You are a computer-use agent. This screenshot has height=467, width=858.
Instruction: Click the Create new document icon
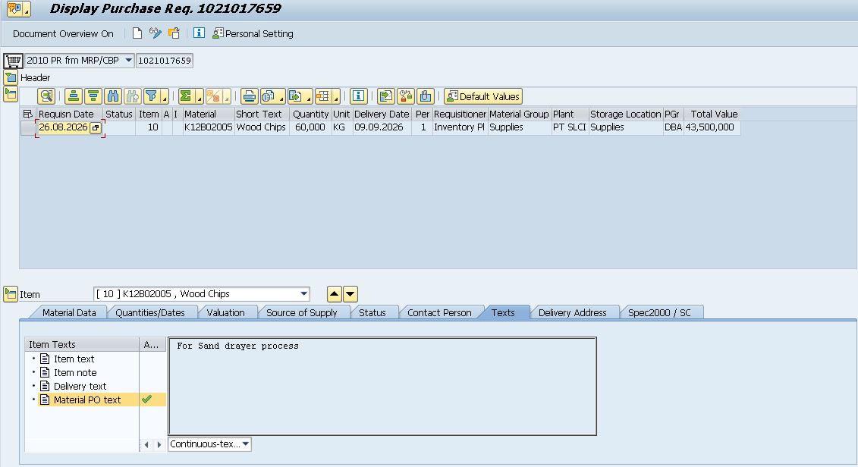click(x=137, y=33)
